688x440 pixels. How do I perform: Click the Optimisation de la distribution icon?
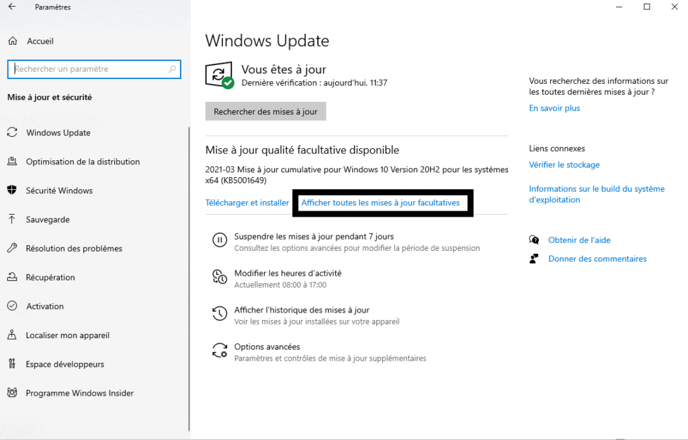click(x=12, y=161)
